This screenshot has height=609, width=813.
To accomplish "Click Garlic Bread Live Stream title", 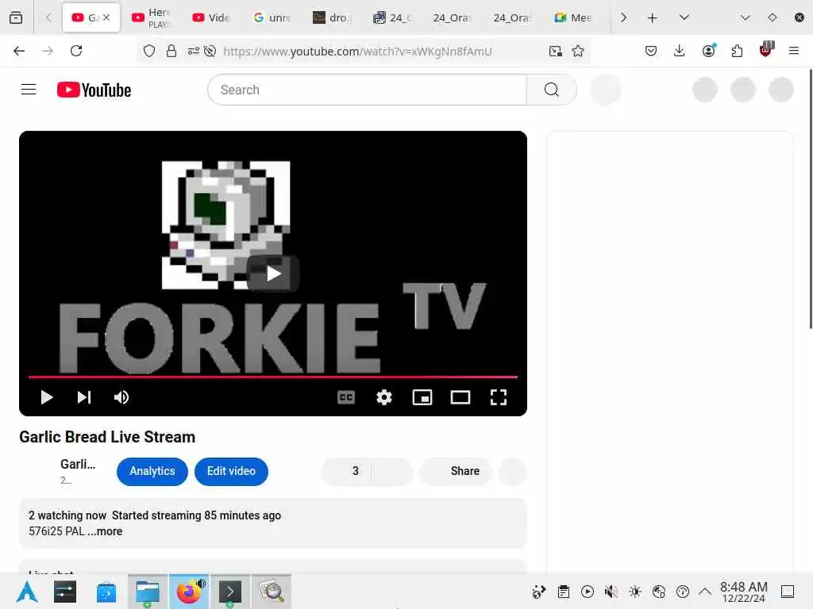I will click(x=107, y=437).
